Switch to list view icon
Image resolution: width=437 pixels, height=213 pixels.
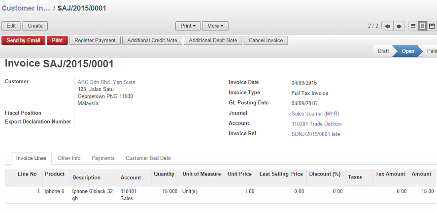413,26
